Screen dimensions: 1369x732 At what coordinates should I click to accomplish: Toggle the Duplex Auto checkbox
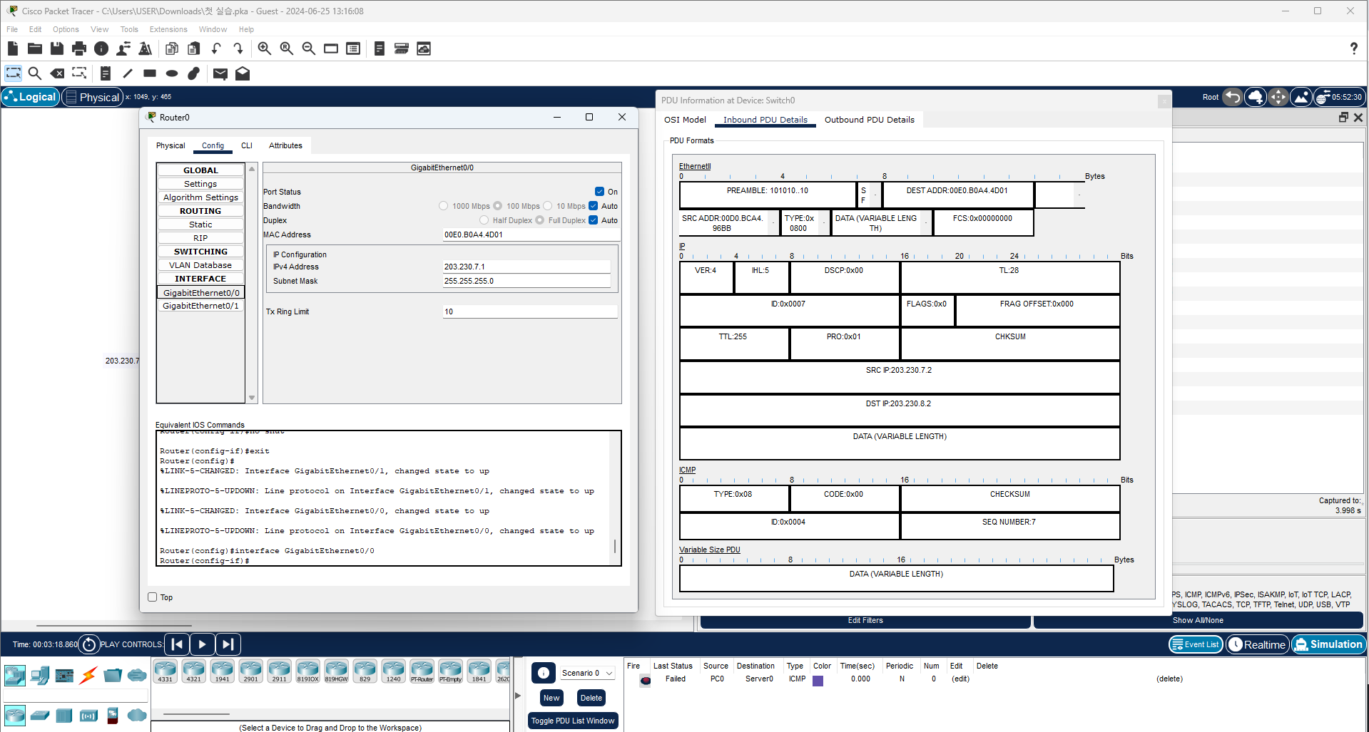[593, 220]
